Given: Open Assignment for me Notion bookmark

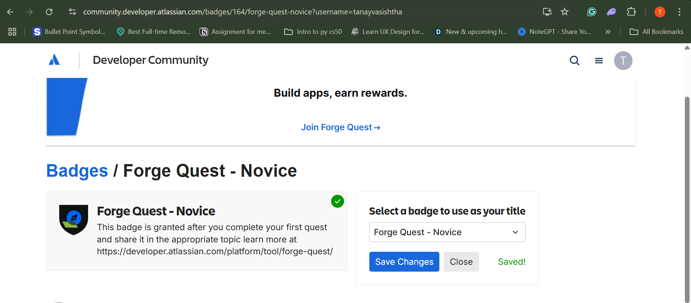Looking at the screenshot, I should [x=235, y=32].
